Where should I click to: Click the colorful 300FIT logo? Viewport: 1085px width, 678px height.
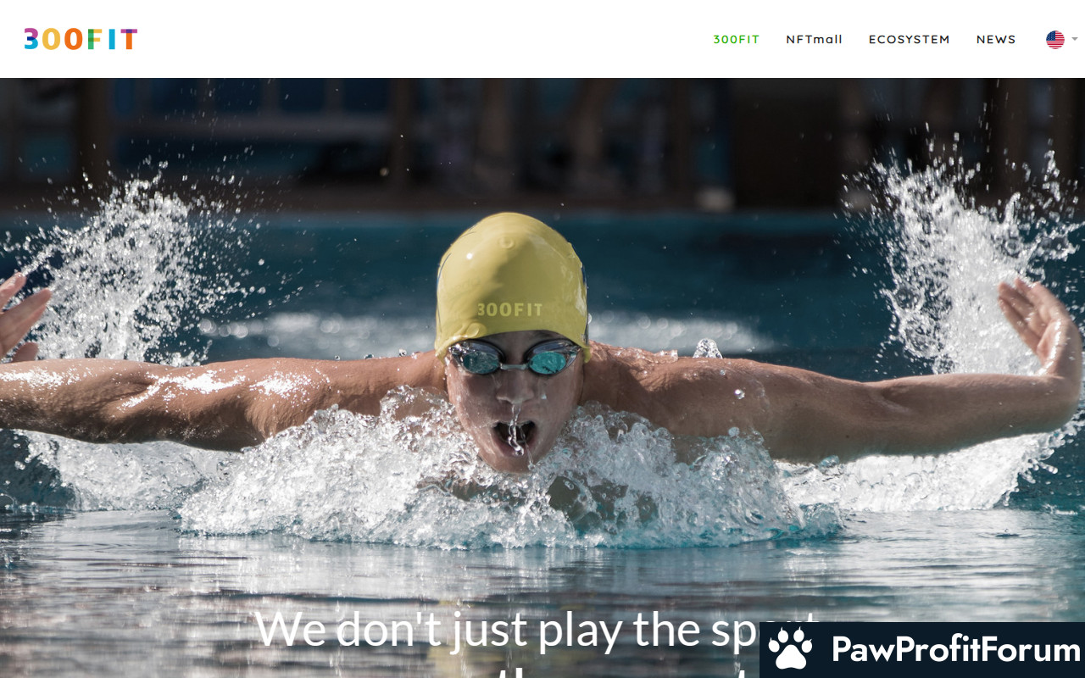click(x=81, y=39)
